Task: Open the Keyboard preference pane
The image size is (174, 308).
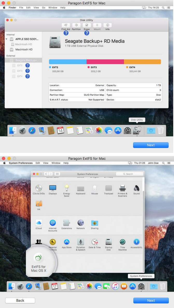Action: (x=81, y=189)
